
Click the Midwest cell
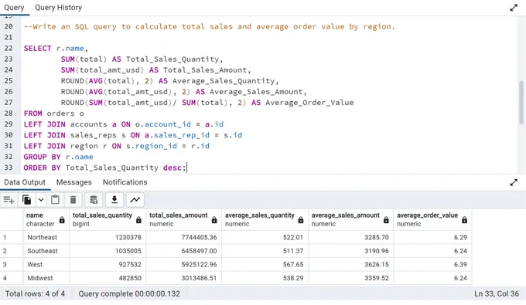pos(46,278)
